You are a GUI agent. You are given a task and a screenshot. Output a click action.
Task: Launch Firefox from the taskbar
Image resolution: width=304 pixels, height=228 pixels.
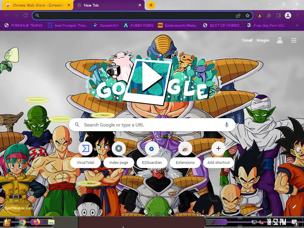(37, 222)
